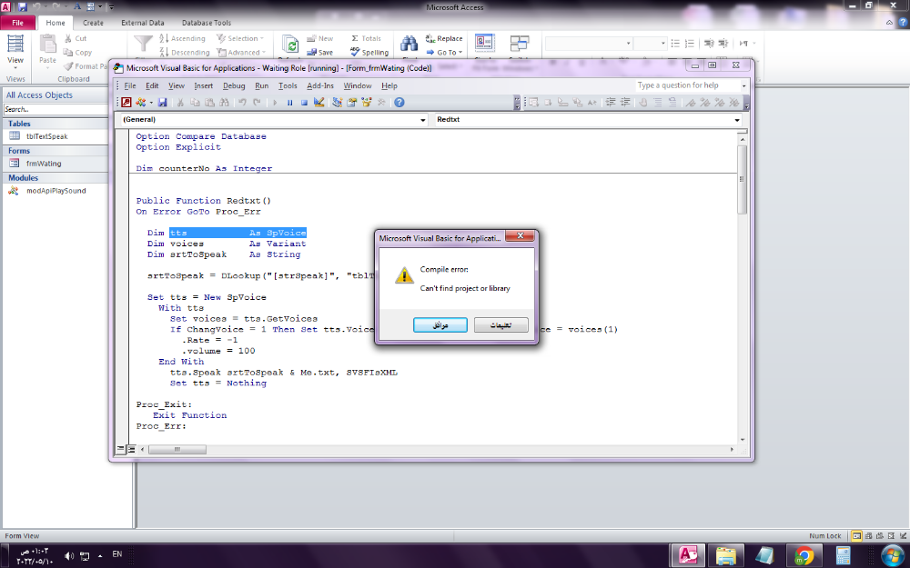The image size is (910, 568).
Task: Click the Indent icon in Edit toolbar
Action: 610,103
